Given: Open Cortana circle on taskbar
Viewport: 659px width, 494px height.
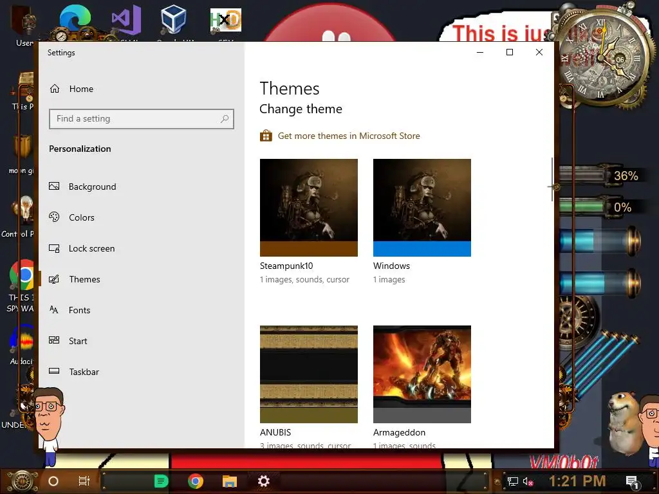Looking at the screenshot, I should click(53, 481).
